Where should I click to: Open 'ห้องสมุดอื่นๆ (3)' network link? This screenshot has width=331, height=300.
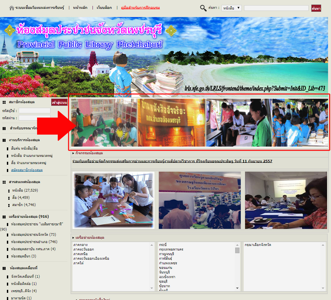click(24, 256)
